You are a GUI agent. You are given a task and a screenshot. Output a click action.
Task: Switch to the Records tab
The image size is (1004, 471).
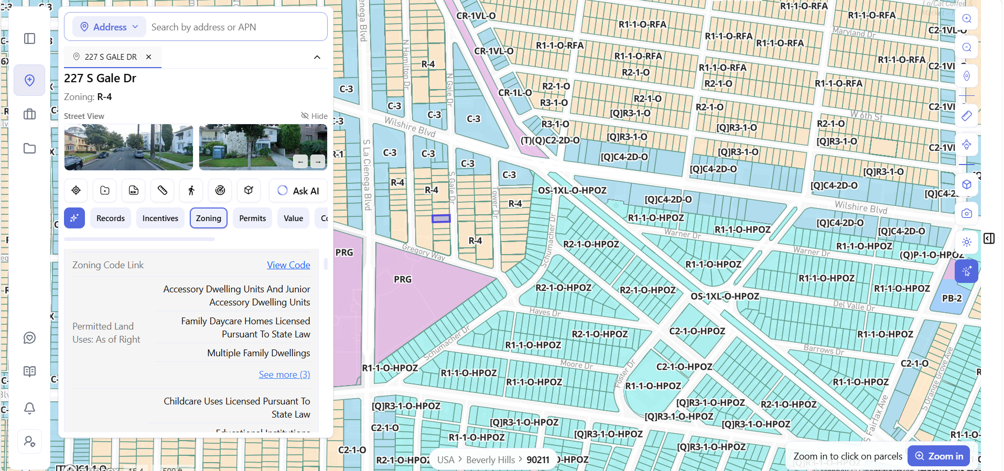[x=111, y=218]
